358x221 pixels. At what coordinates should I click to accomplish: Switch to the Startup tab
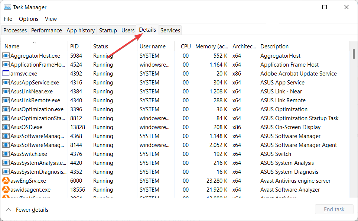pos(108,30)
